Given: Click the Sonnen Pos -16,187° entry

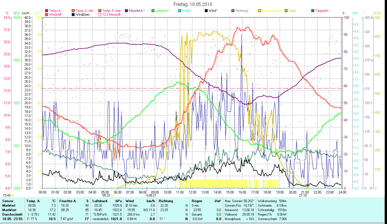Looking at the screenshot, I should click(x=240, y=206).
